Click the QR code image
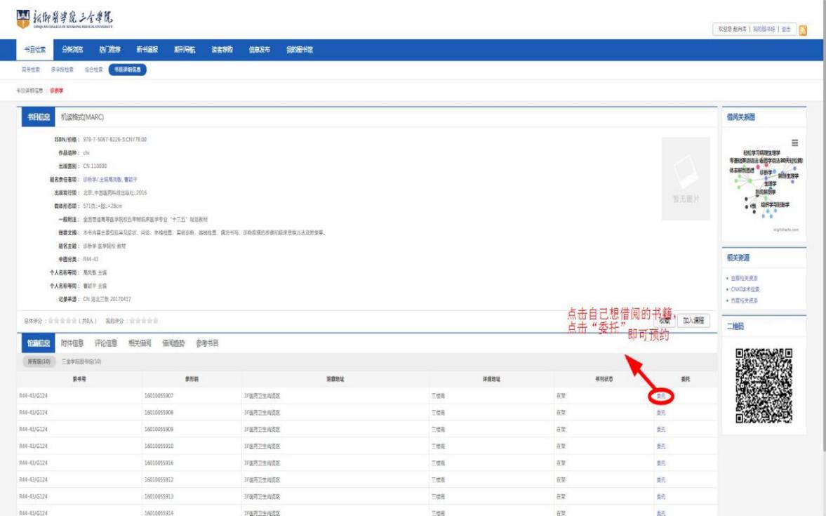Image resolution: width=826 pixels, height=516 pixels. 764,385
